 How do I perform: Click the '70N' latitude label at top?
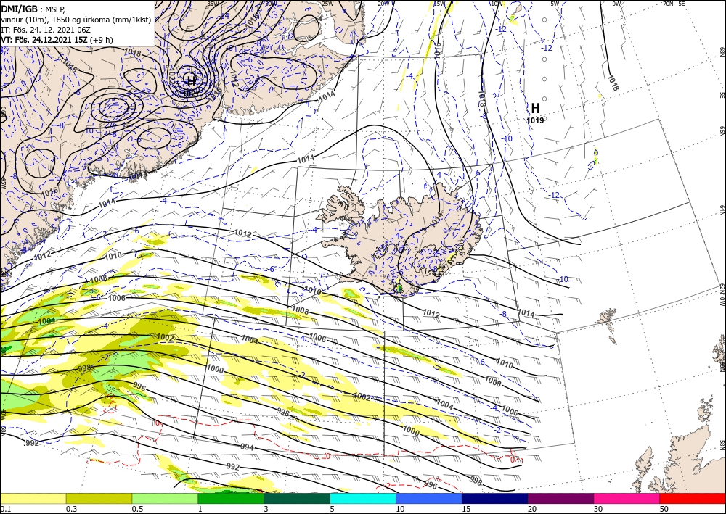point(668,4)
